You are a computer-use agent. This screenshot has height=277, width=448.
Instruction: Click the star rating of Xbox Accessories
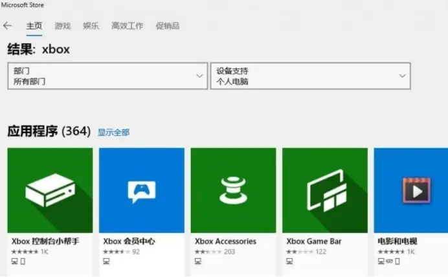click(x=208, y=252)
